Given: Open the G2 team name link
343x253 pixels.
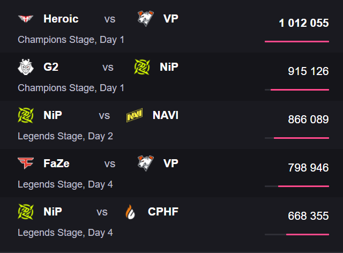Looking at the screenshot, I should (x=51, y=67).
